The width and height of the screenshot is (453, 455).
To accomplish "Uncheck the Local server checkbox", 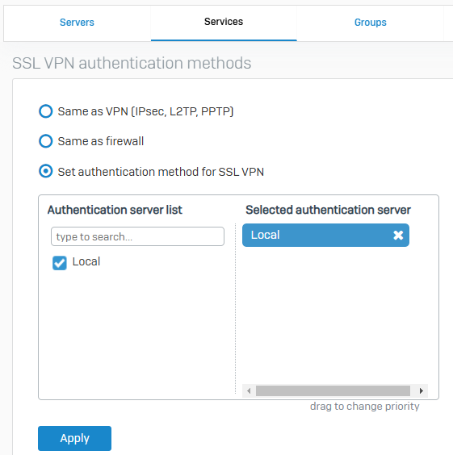I will (60, 263).
